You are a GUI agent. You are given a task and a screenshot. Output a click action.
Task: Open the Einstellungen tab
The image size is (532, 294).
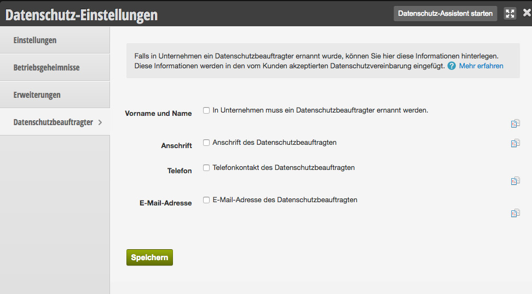pos(55,40)
